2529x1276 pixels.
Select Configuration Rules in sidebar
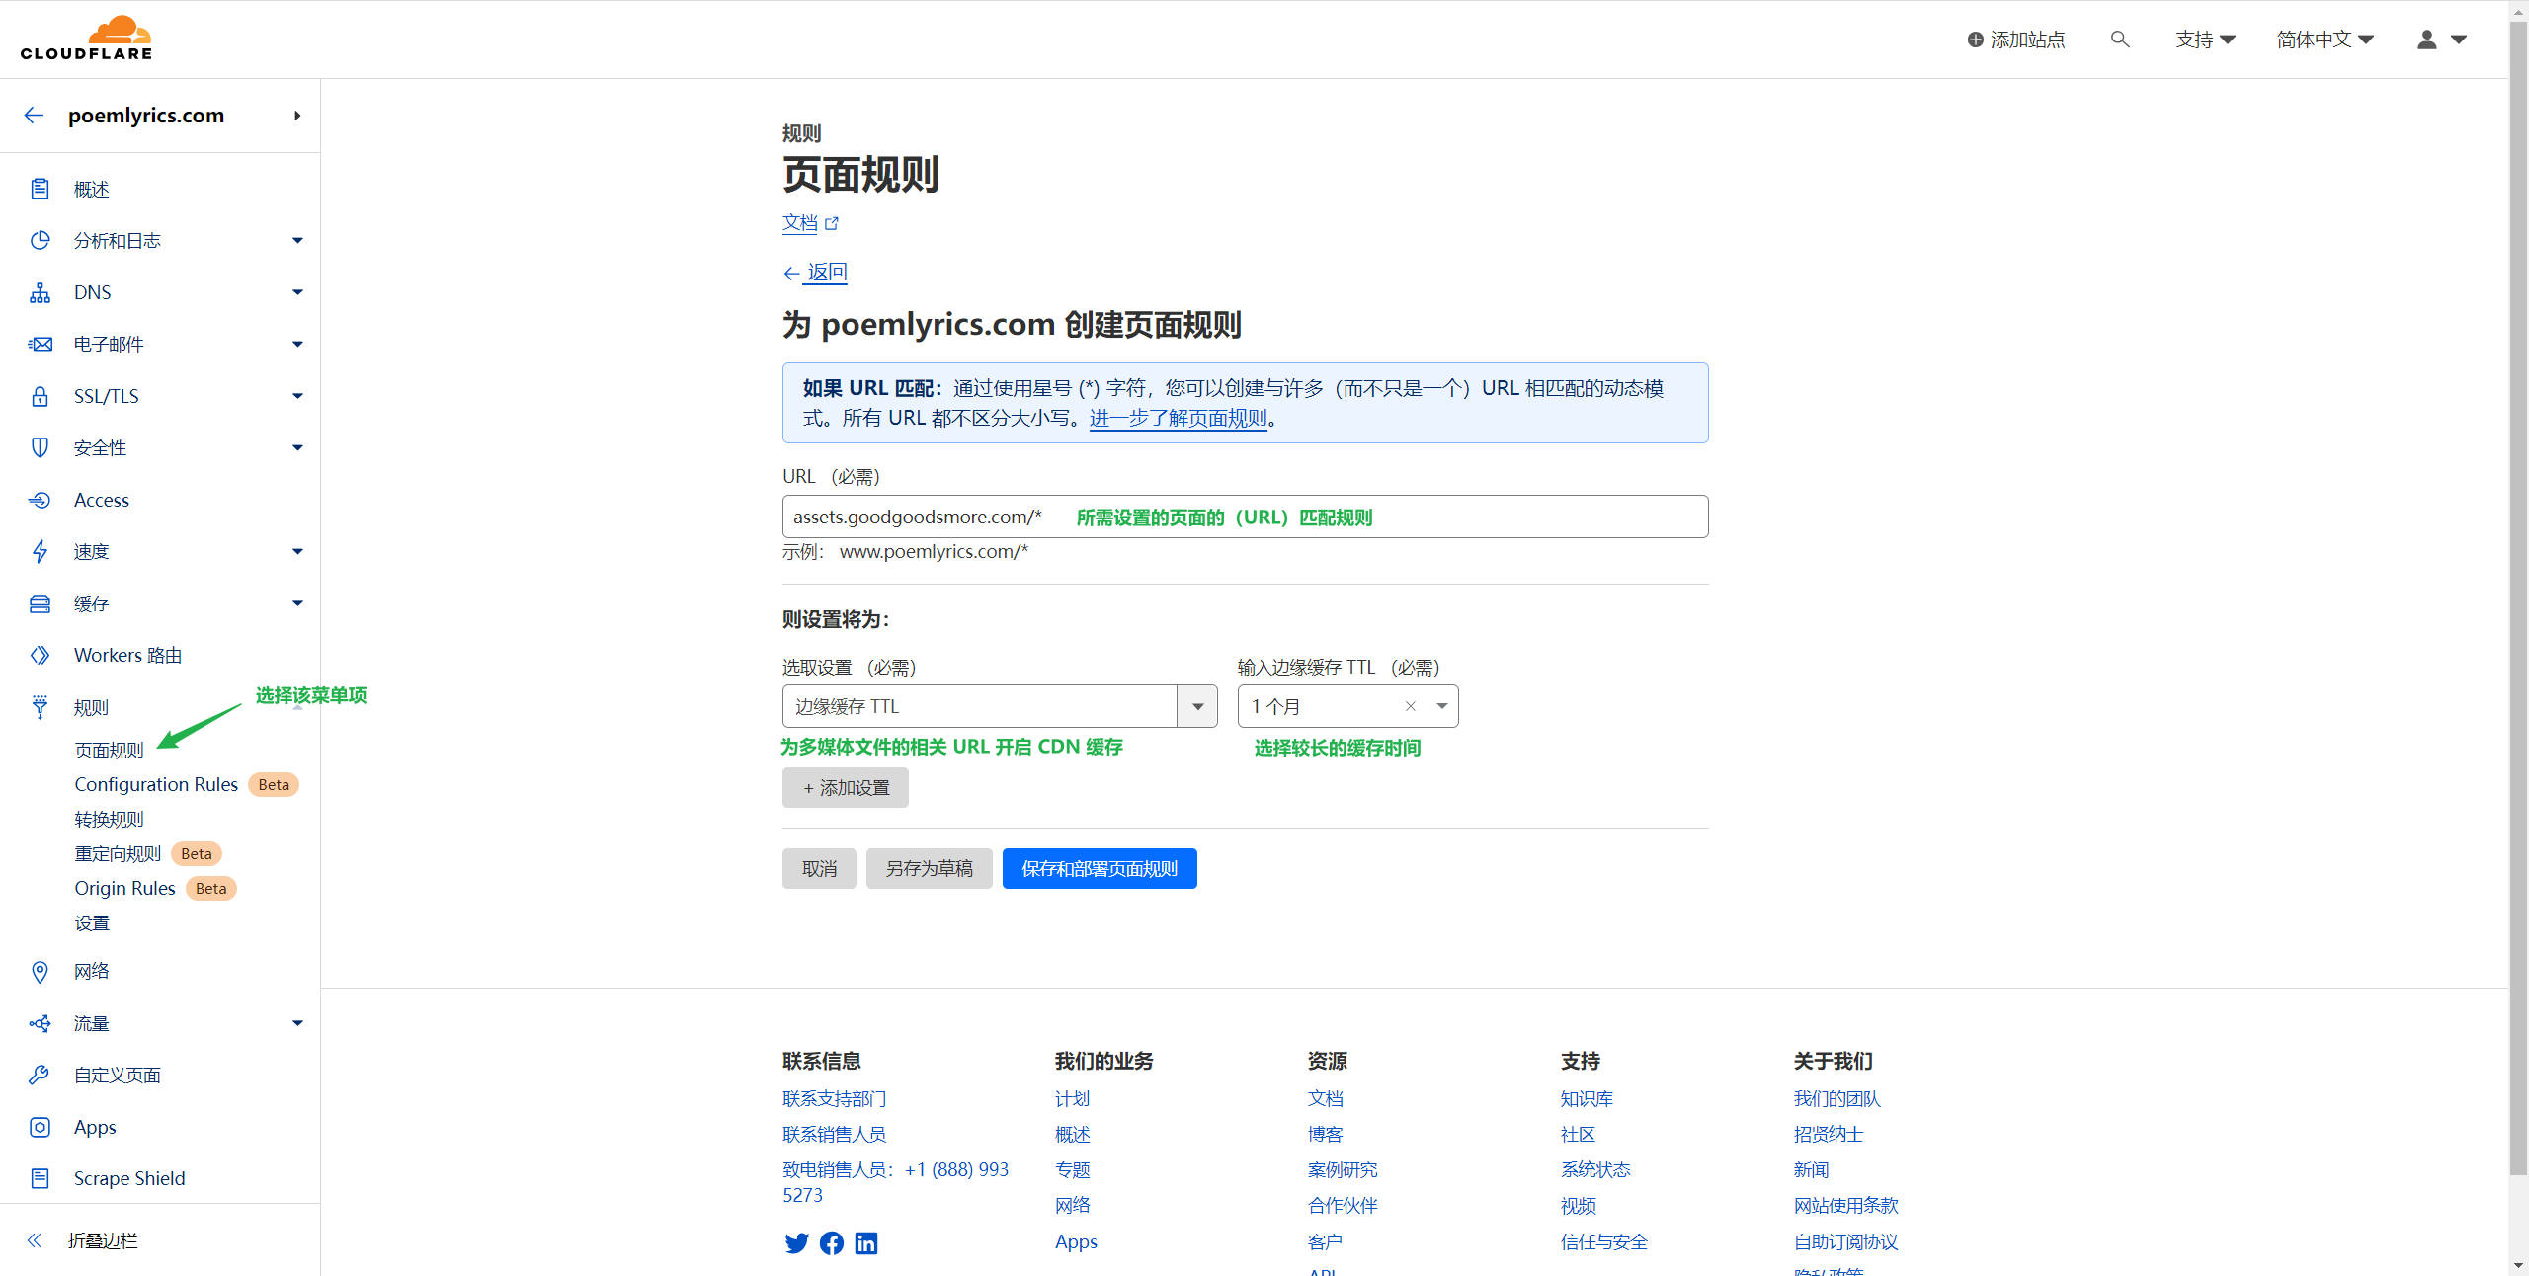click(x=156, y=784)
